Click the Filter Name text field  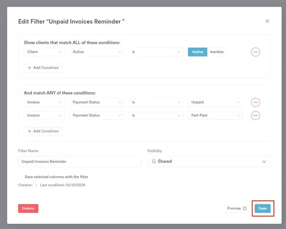point(80,162)
